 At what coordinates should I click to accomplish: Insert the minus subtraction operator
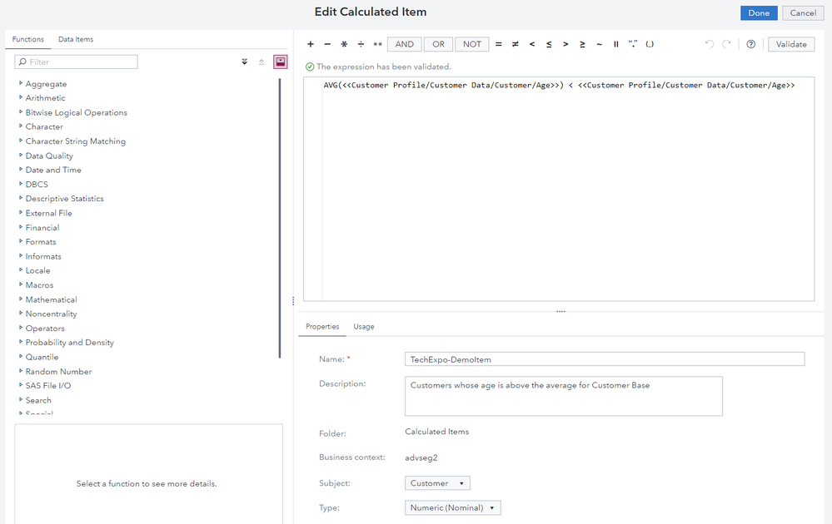(x=327, y=45)
